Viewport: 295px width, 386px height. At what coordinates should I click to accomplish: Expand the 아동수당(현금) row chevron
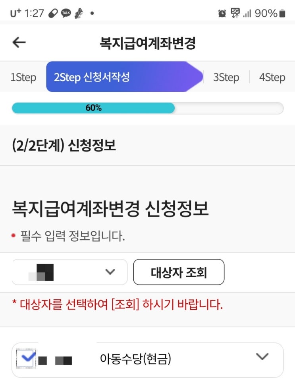tap(262, 357)
